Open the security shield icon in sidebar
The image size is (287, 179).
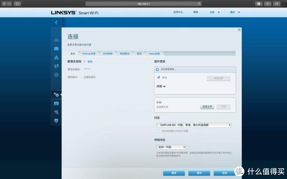pyautogui.click(x=57, y=121)
